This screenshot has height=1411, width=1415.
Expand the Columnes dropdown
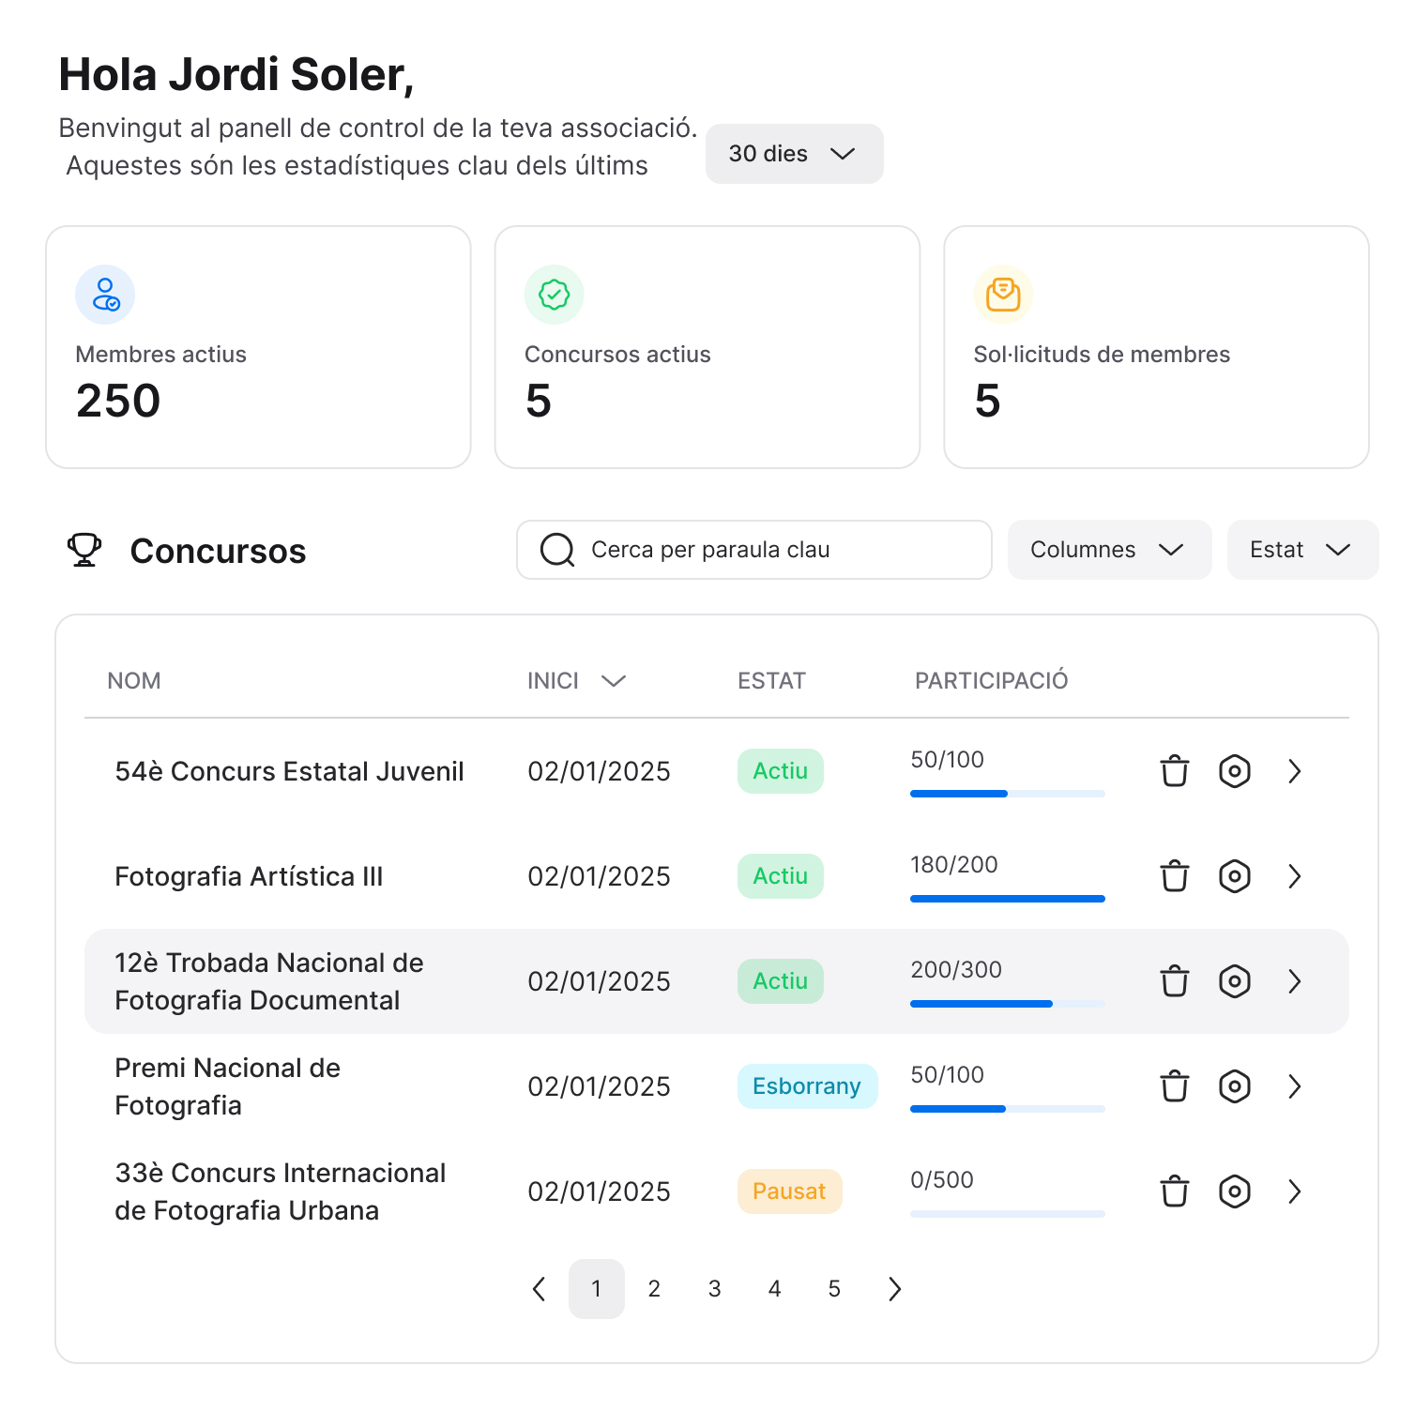tap(1108, 550)
